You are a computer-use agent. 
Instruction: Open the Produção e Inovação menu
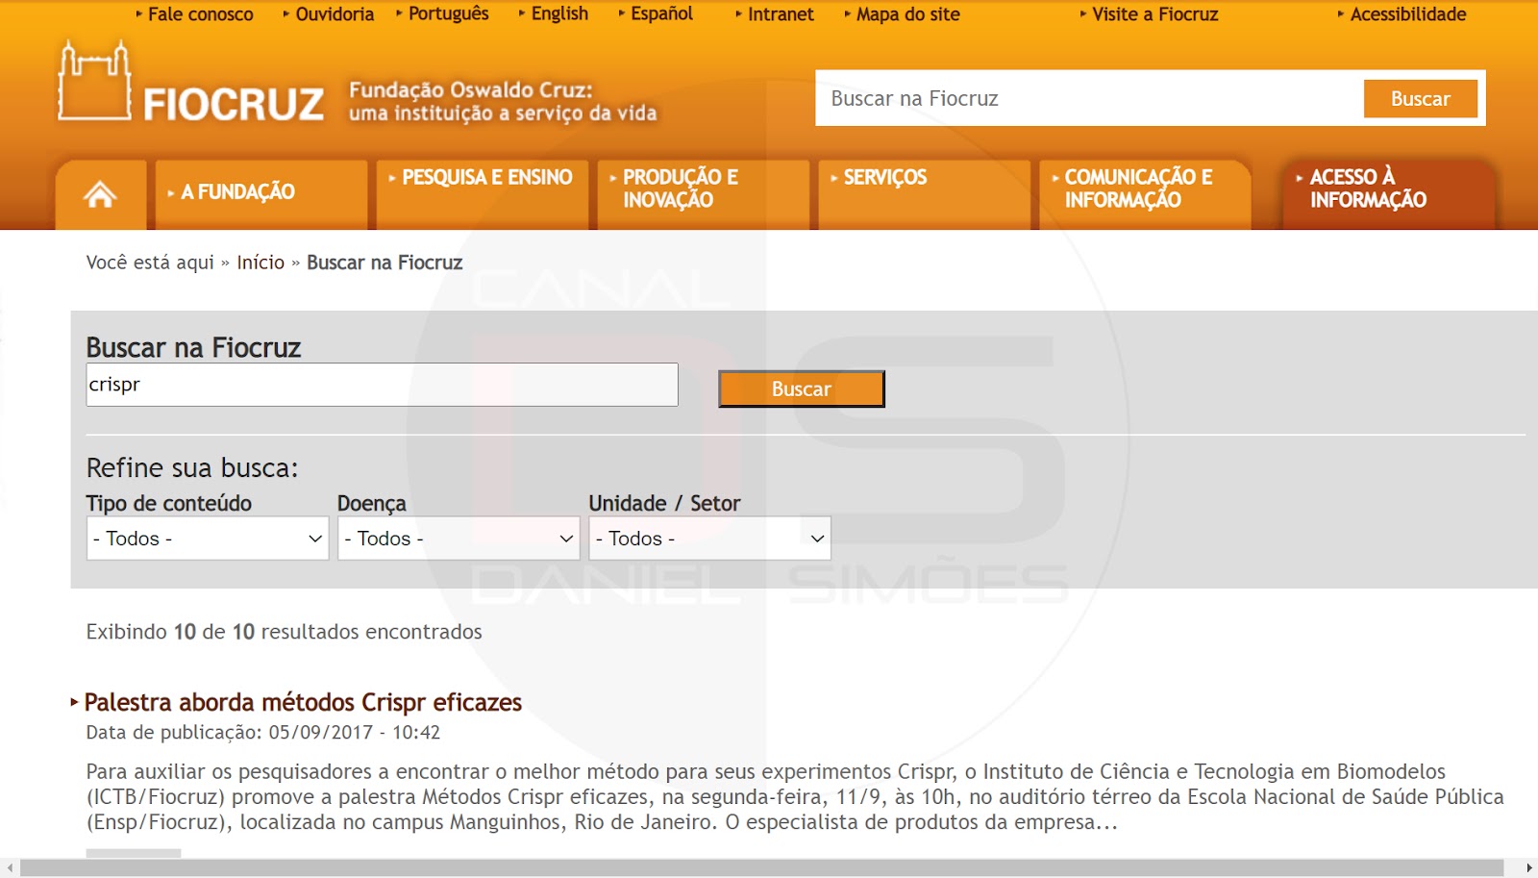pos(704,194)
